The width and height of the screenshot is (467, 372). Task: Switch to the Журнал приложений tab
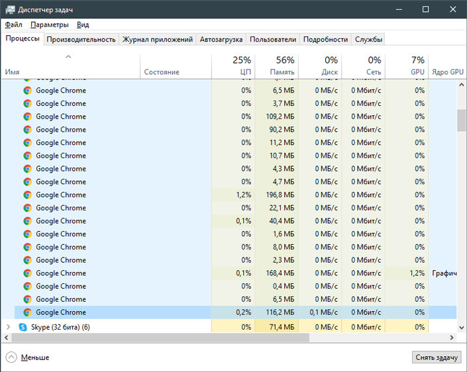(x=158, y=39)
